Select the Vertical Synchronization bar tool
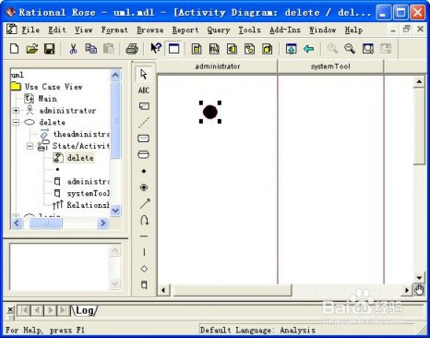Screen dimensions: 430x338 pyautogui.click(x=144, y=252)
